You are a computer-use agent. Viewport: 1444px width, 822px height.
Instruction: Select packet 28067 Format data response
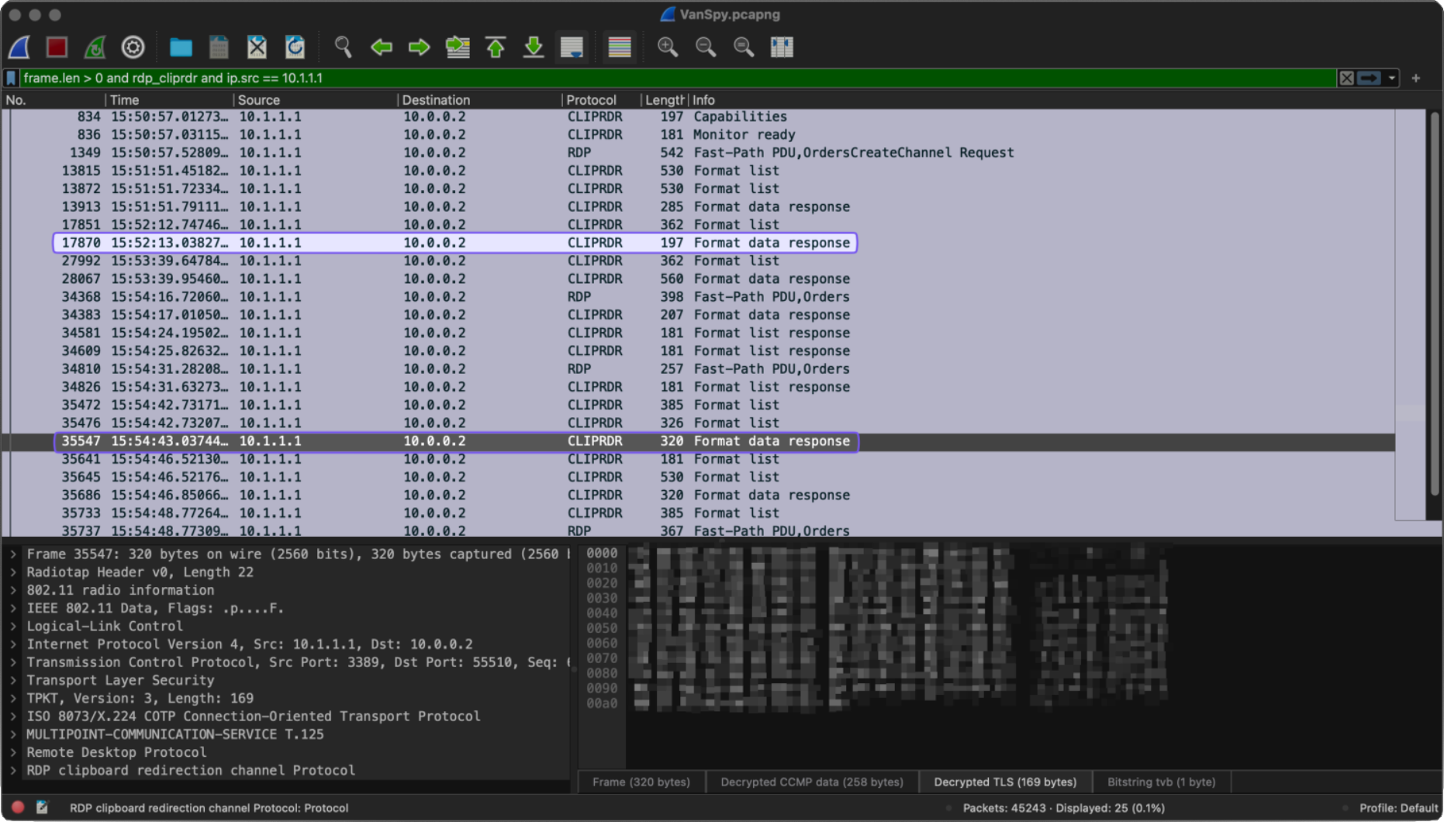pyautogui.click(x=698, y=279)
